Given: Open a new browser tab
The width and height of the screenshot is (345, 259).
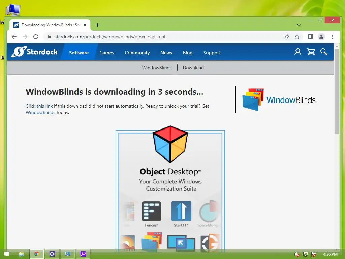Looking at the screenshot, I should click(98, 25).
